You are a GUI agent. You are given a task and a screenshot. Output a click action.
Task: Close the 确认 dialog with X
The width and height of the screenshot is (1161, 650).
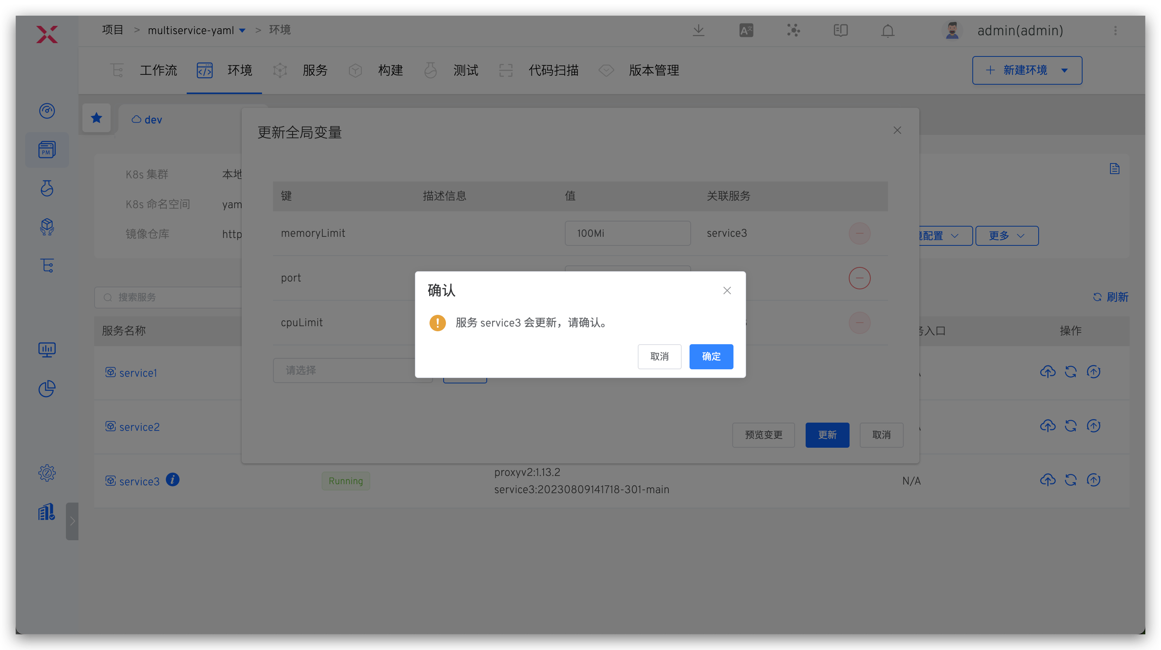(x=726, y=291)
